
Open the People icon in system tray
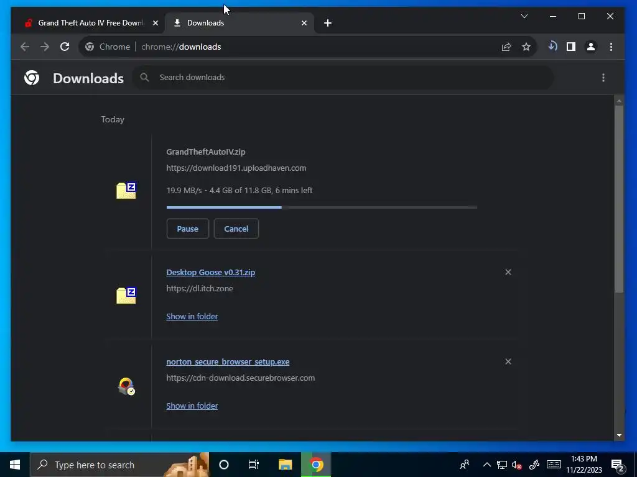pos(464,465)
